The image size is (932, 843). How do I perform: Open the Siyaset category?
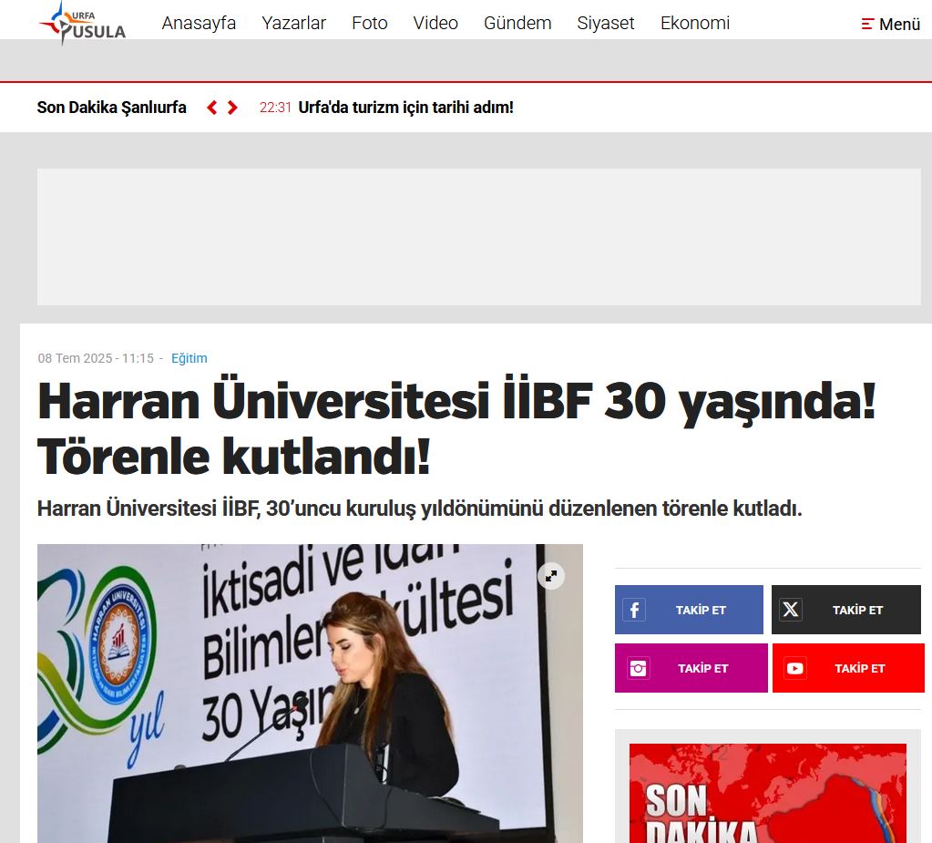click(x=605, y=24)
